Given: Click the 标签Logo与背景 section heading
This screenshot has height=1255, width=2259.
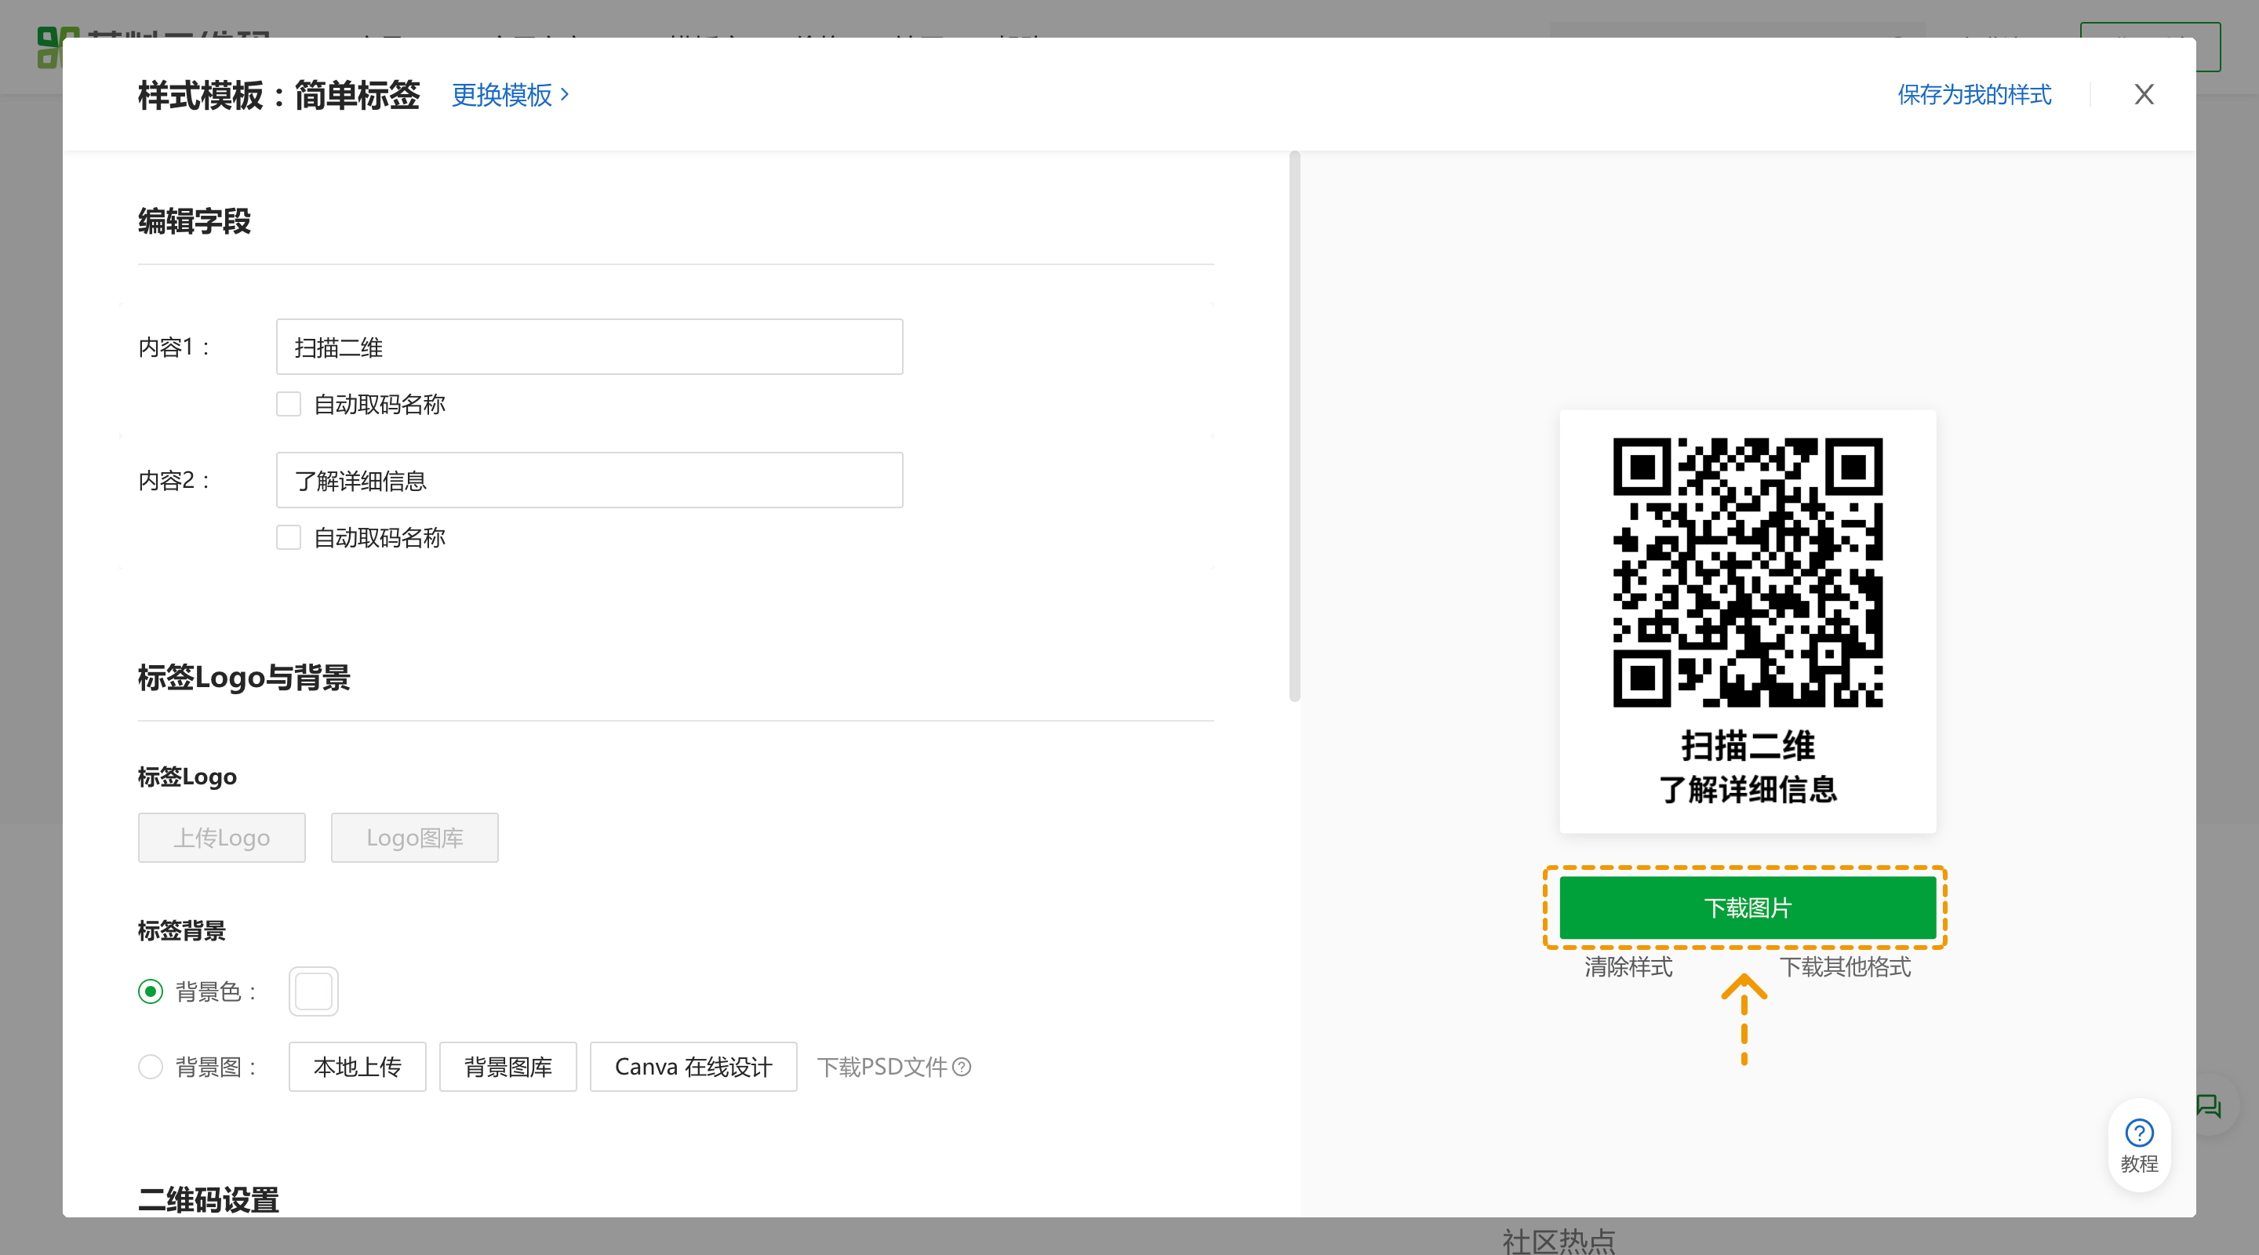Looking at the screenshot, I should [244, 678].
